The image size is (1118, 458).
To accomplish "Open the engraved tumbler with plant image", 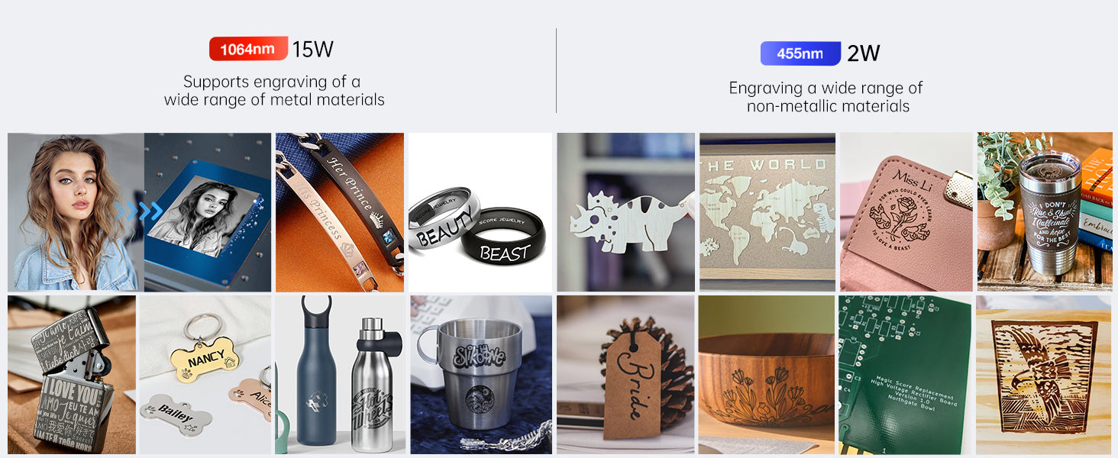I will click(1045, 212).
